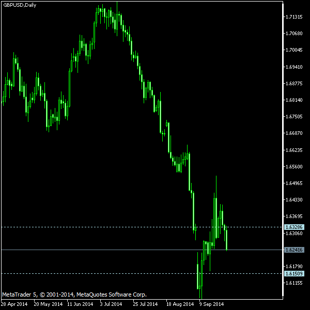Click the 1.66235 price scale label
The width and height of the screenshot is (310, 310).
pos(294,150)
